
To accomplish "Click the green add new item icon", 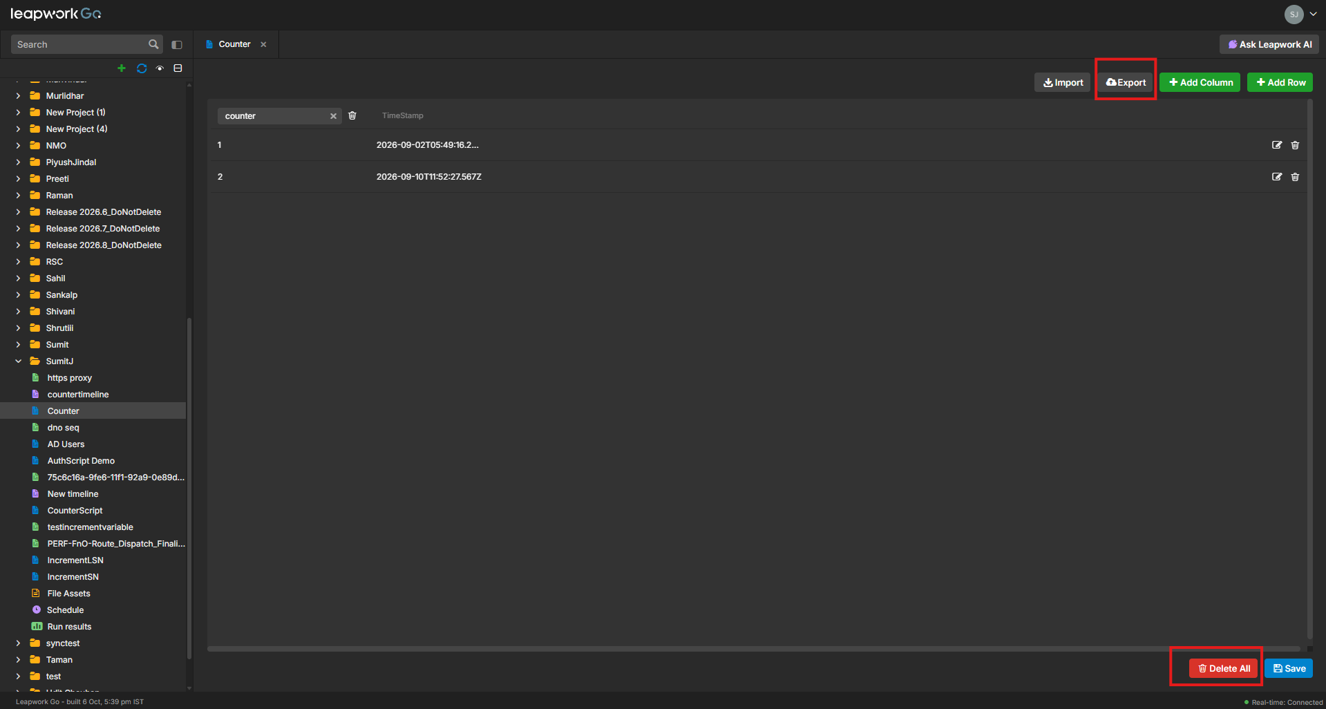I will point(122,68).
